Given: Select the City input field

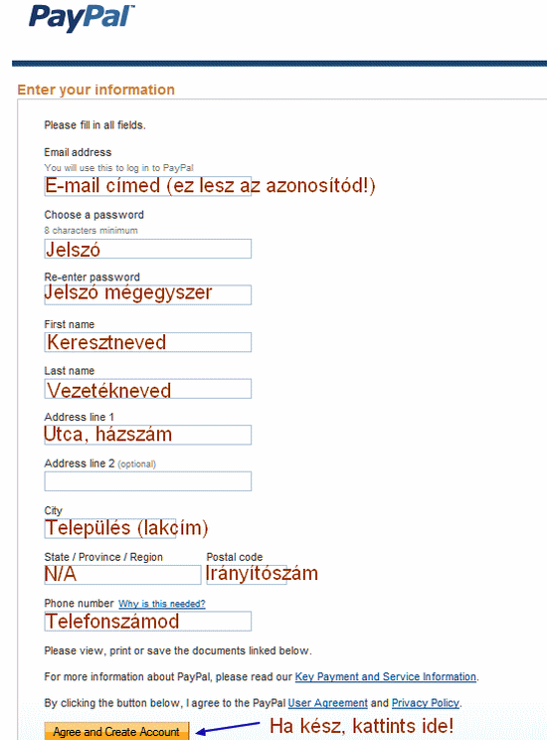Looking at the screenshot, I should click(110, 528).
